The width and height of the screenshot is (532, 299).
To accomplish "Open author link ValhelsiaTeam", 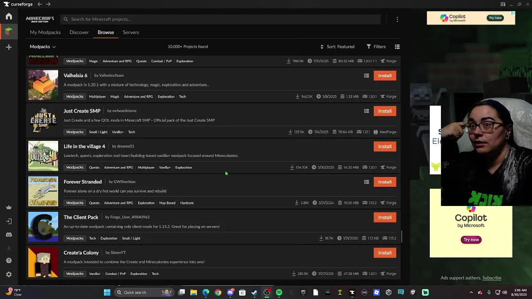I will click(111, 76).
